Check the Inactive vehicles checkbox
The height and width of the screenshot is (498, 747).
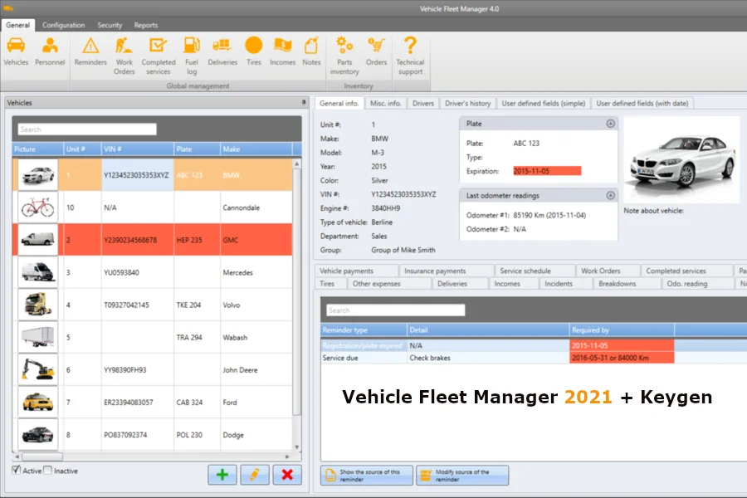[47, 471]
